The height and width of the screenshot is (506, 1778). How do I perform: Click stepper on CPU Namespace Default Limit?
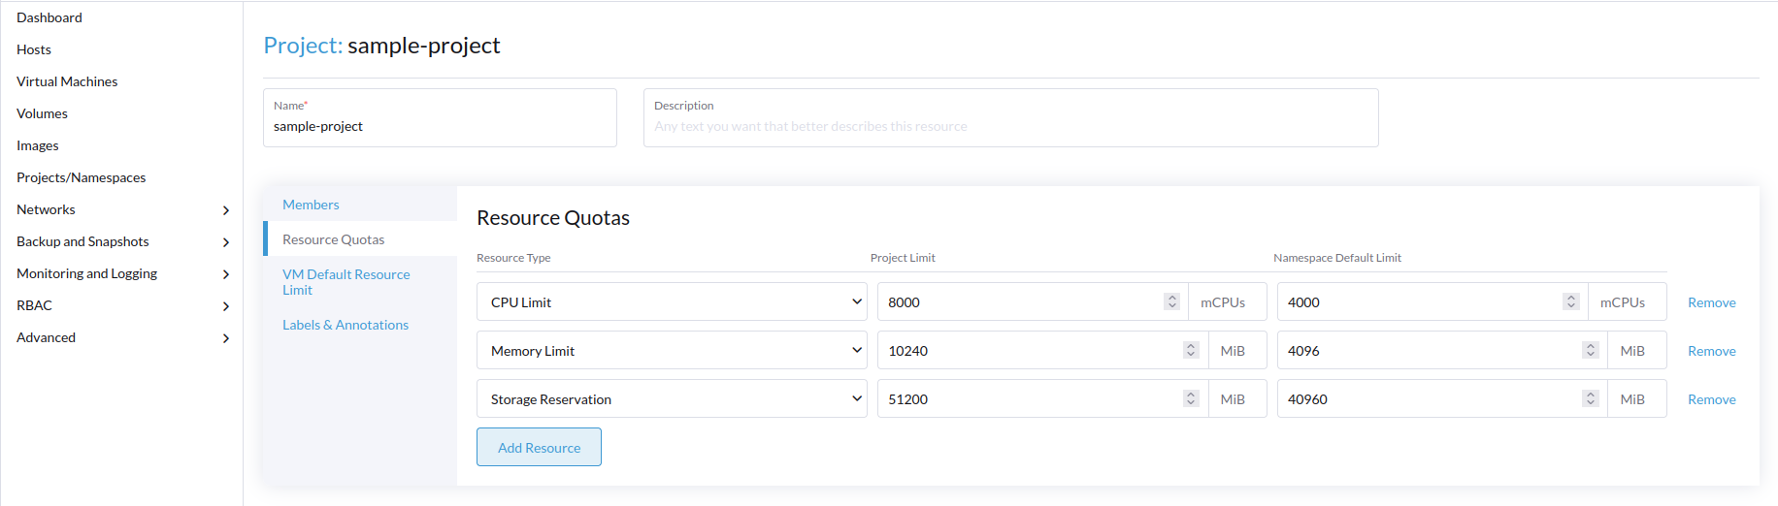click(1571, 301)
